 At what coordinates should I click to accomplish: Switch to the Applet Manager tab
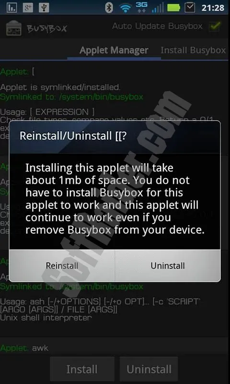114,50
